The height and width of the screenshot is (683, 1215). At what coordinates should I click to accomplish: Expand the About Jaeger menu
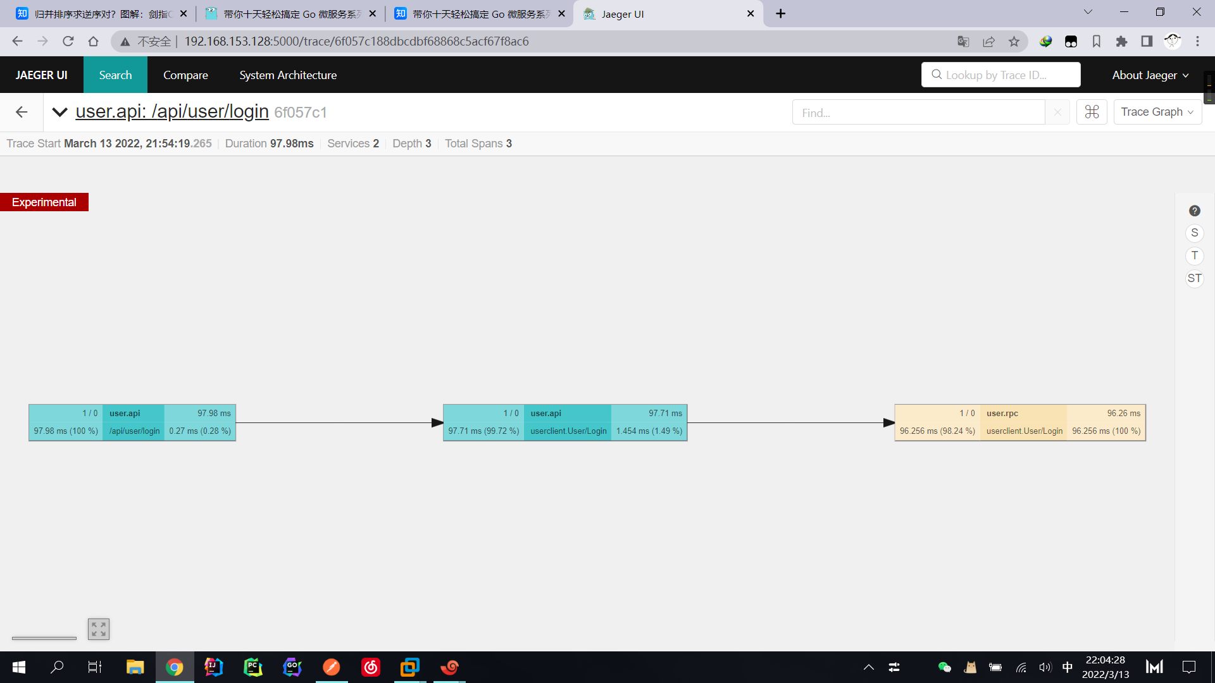tap(1150, 75)
